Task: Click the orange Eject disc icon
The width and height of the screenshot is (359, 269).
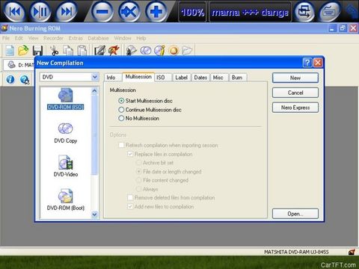Action: [x=174, y=51]
